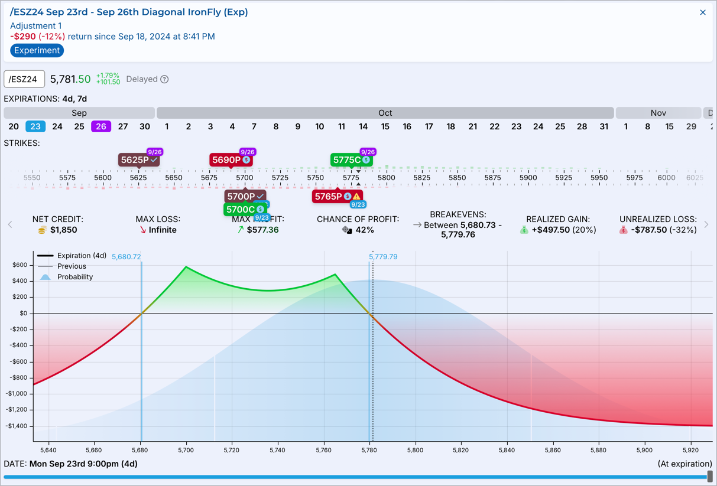Viewport: 717px width, 486px height.
Task: Toggle the Probability legend item
Action: [x=65, y=277]
